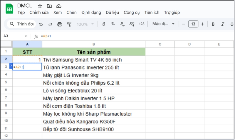
Task: Toggle strikethrough formatting
Action: coord(232,24)
